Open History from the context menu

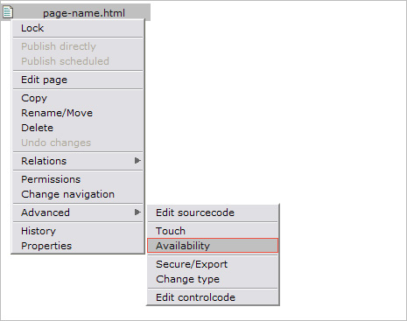click(78, 231)
